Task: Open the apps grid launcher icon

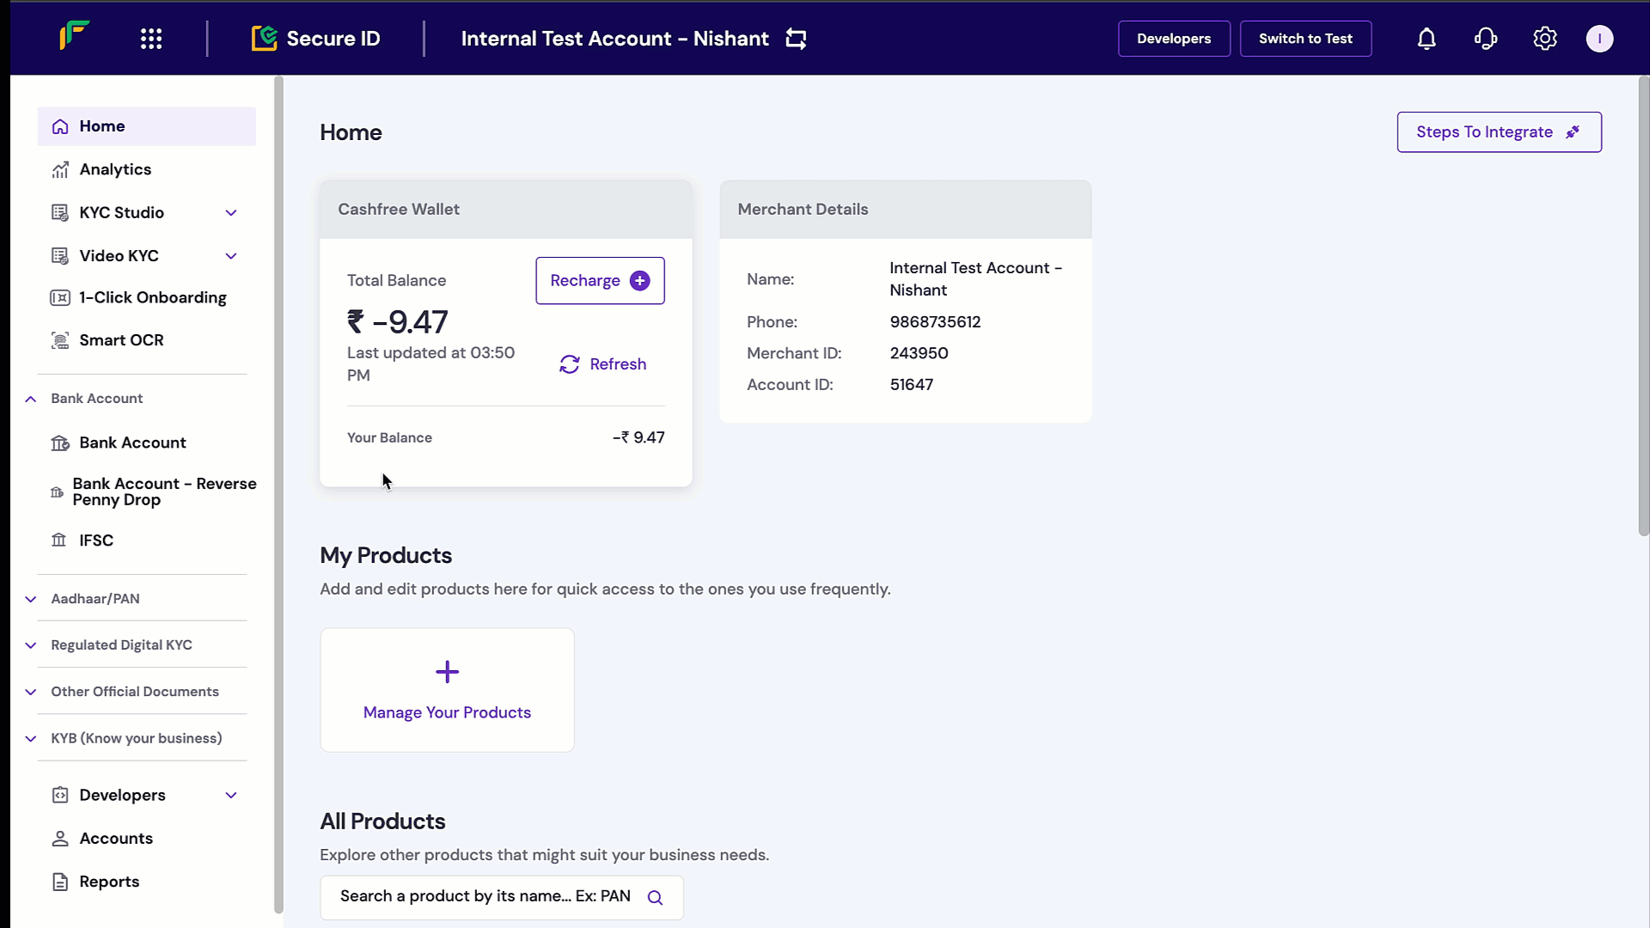Action: (151, 39)
